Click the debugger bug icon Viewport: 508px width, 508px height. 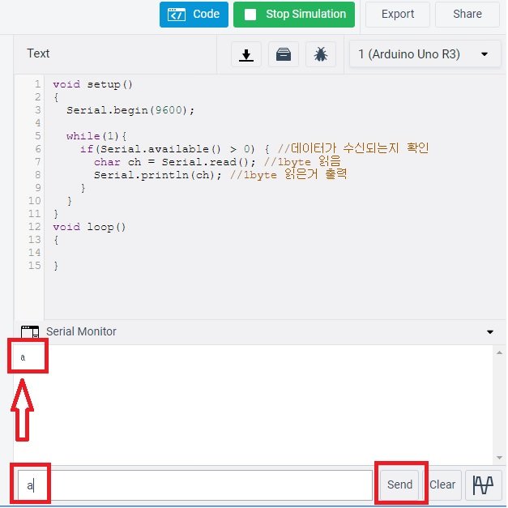point(321,54)
